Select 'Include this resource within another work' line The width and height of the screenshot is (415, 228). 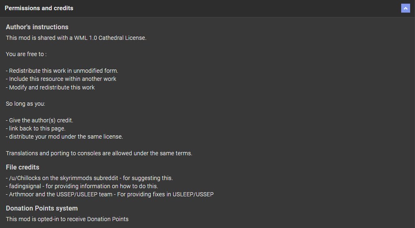tap(61, 79)
